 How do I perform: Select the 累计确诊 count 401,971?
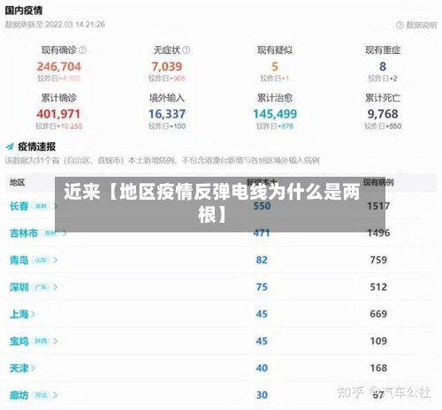[x=58, y=114]
